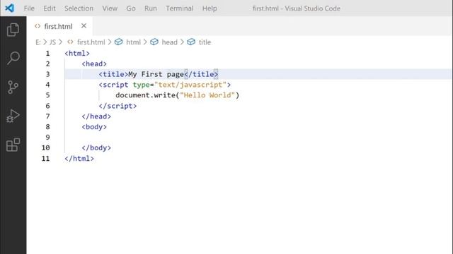Click the VS Code logo icon
453x254 pixels.
[9, 8]
